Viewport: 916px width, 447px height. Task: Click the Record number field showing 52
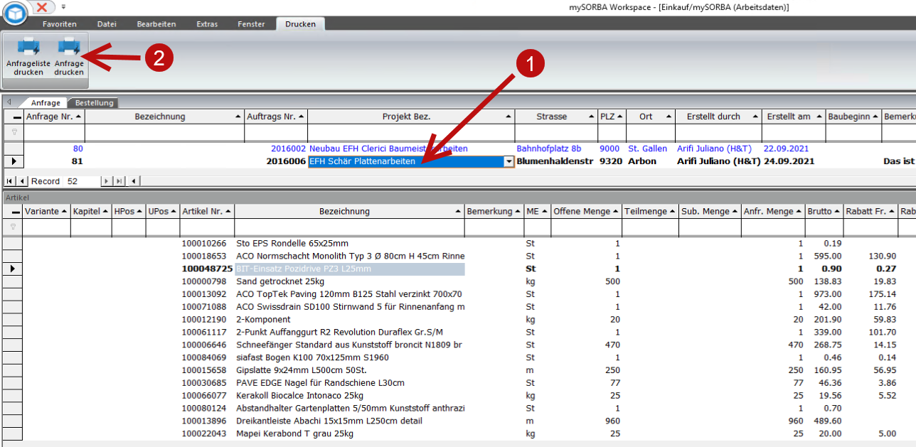pos(82,181)
